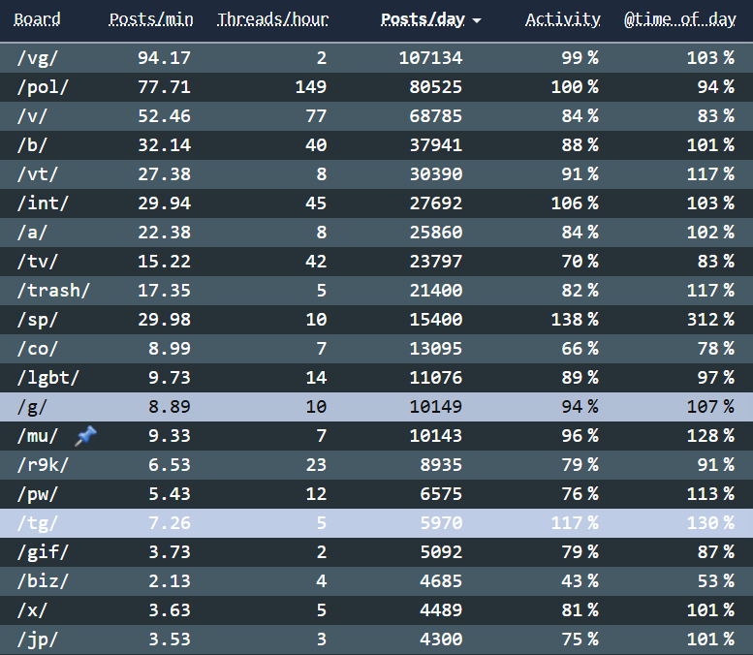Click the 4489 posts/day value
The image size is (753, 655).
point(441,610)
